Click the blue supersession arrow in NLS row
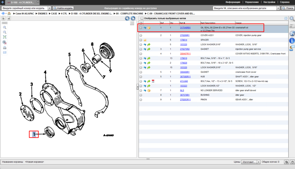Image resolution: width=295 pixels, height=169 pixels. pyautogui.click(x=145, y=91)
